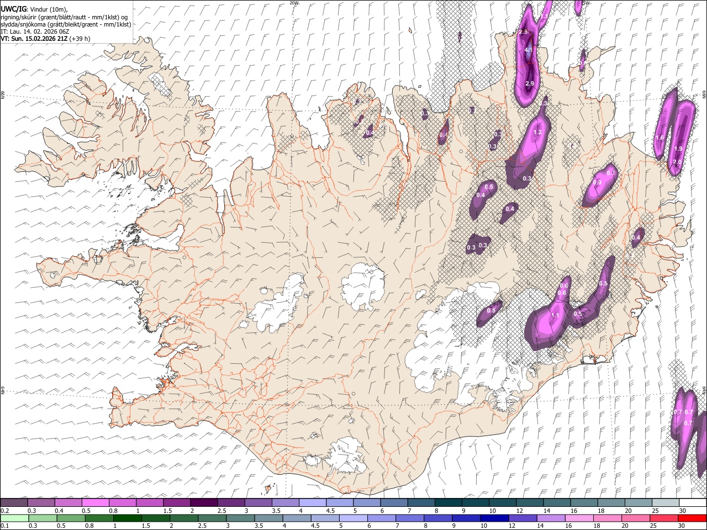
Task: Pick the pale green 0.1–0.3 rain legend swatch
Action: point(14,518)
